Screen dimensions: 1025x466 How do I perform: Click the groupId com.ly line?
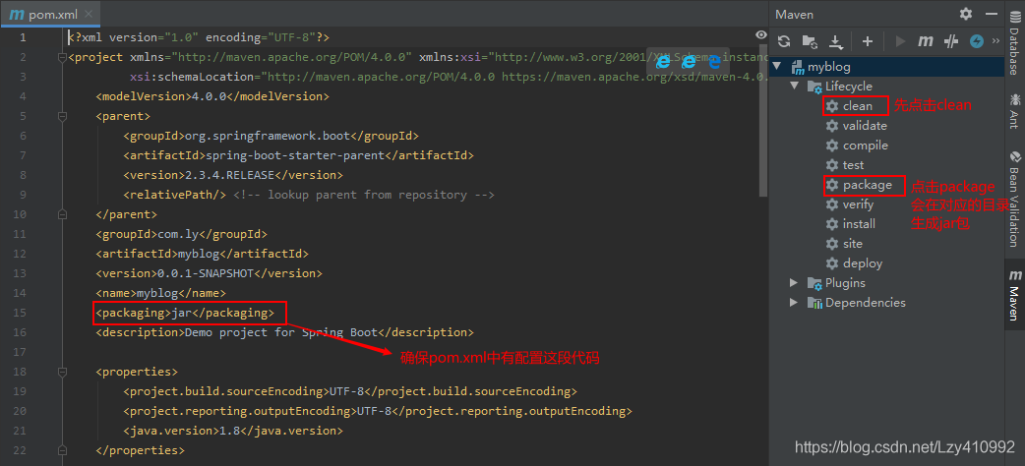point(181,233)
